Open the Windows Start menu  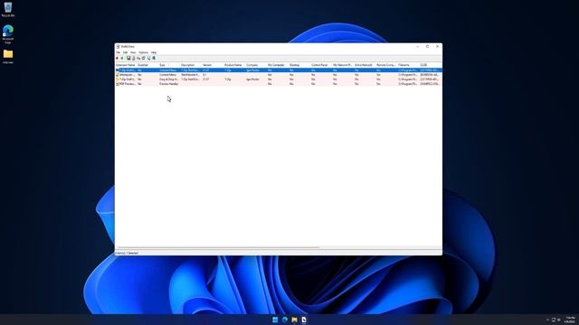pyautogui.click(x=275, y=320)
